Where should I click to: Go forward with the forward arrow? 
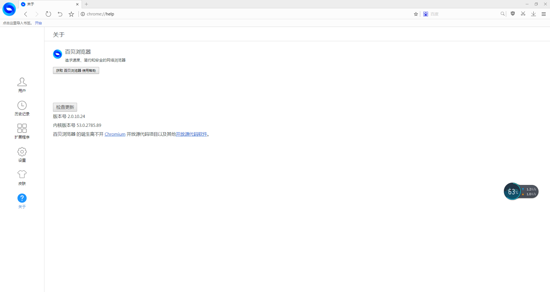[x=37, y=14]
